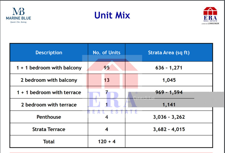Screen dimensions: 225x153
Task: Select the "Strata Terrace" description cell
Action: (49, 129)
